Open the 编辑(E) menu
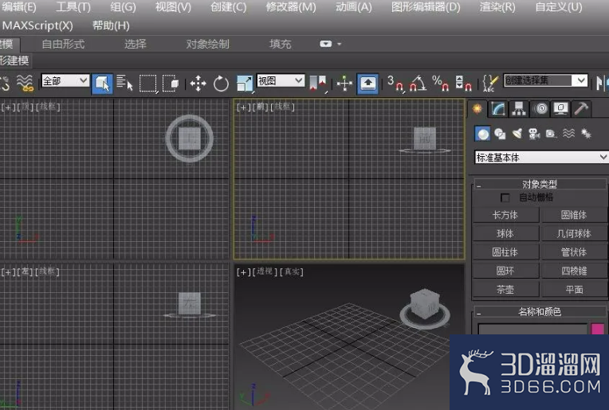The height and width of the screenshot is (410, 609). coord(18,7)
